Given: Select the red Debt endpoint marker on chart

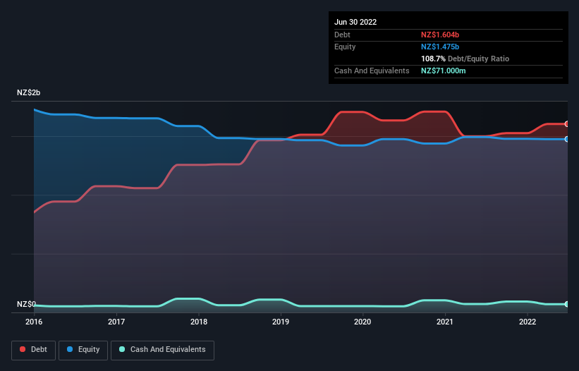Looking at the screenshot, I should click(567, 124).
